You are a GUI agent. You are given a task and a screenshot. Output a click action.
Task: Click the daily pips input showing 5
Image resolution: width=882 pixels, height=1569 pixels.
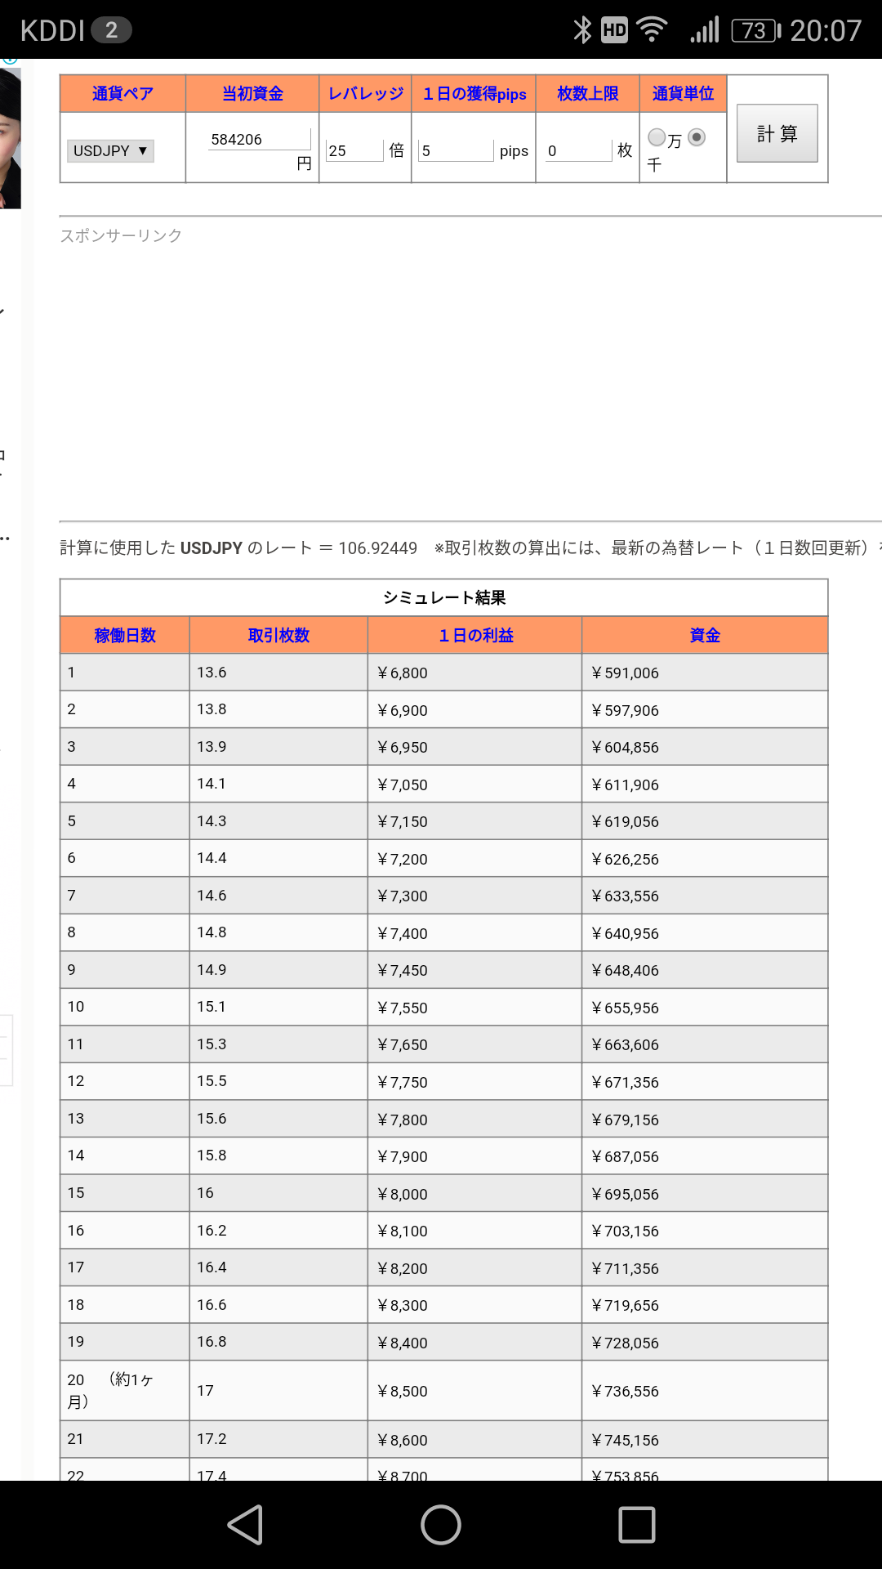[456, 150]
